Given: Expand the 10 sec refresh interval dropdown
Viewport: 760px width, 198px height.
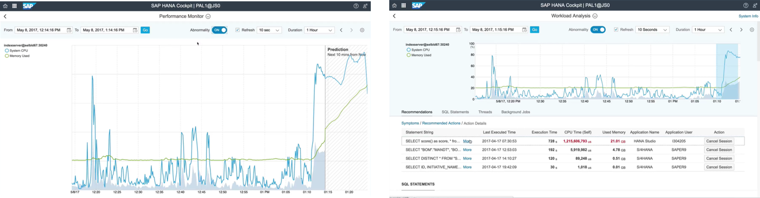Looking at the screenshot, I should pos(269,30).
